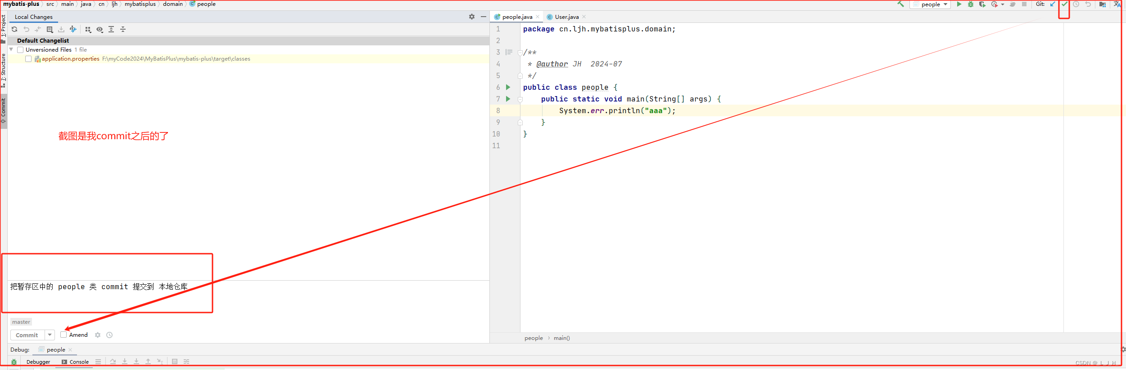The image size is (1126, 370).
Task: Expand the profiler options dropdown arrow
Action: click(1003, 4)
